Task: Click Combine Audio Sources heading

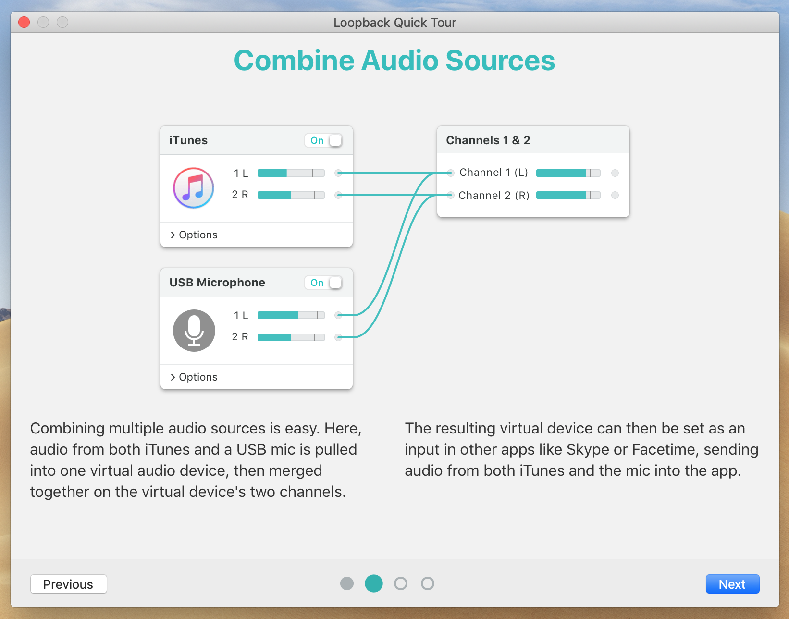Action: [394, 61]
